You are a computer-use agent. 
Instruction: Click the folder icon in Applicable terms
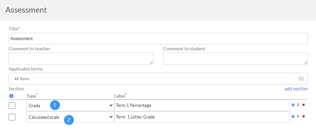click(x=301, y=79)
